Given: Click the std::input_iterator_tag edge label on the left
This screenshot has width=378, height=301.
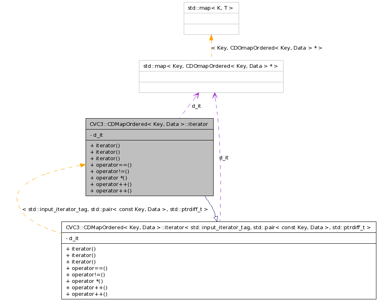Looking at the screenshot, I should tap(115, 209).
